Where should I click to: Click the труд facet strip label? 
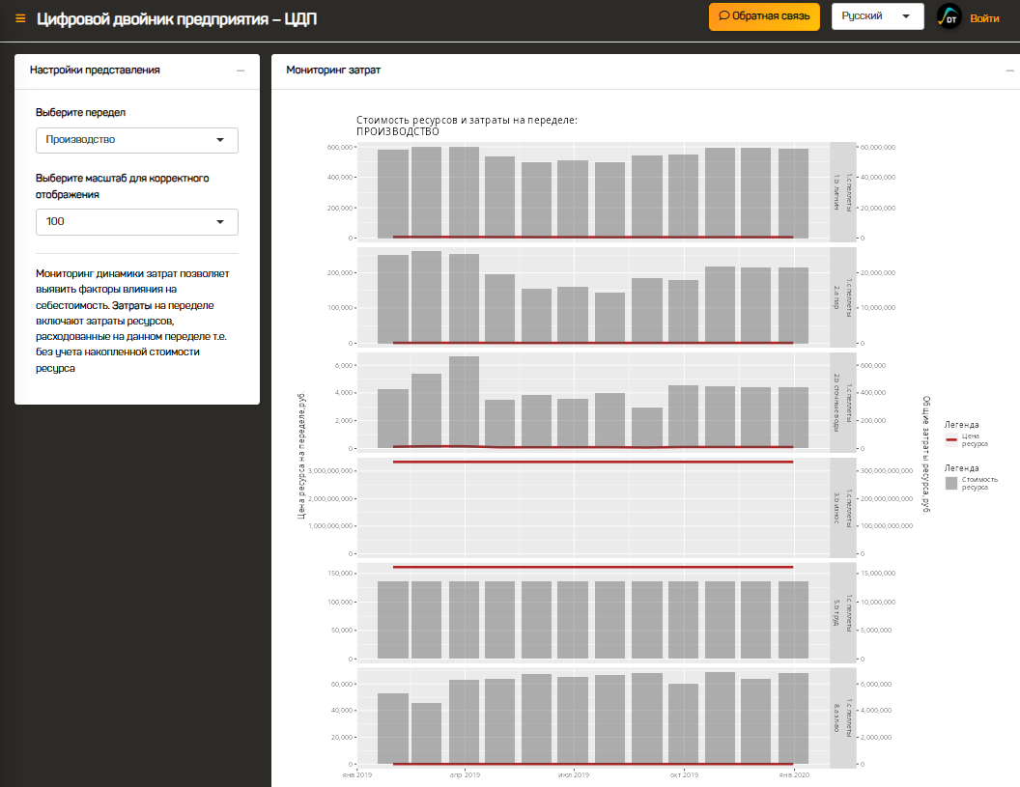tap(843, 613)
